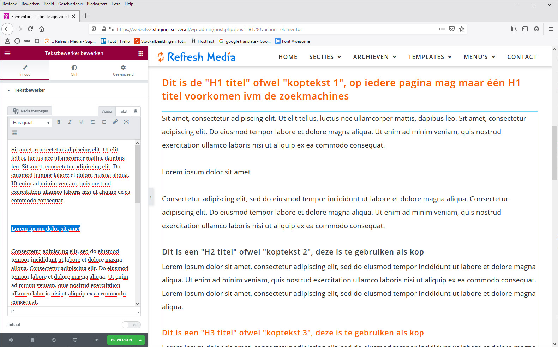
Task: Collapse the Tekstbewerker section
Action: tap(9, 90)
